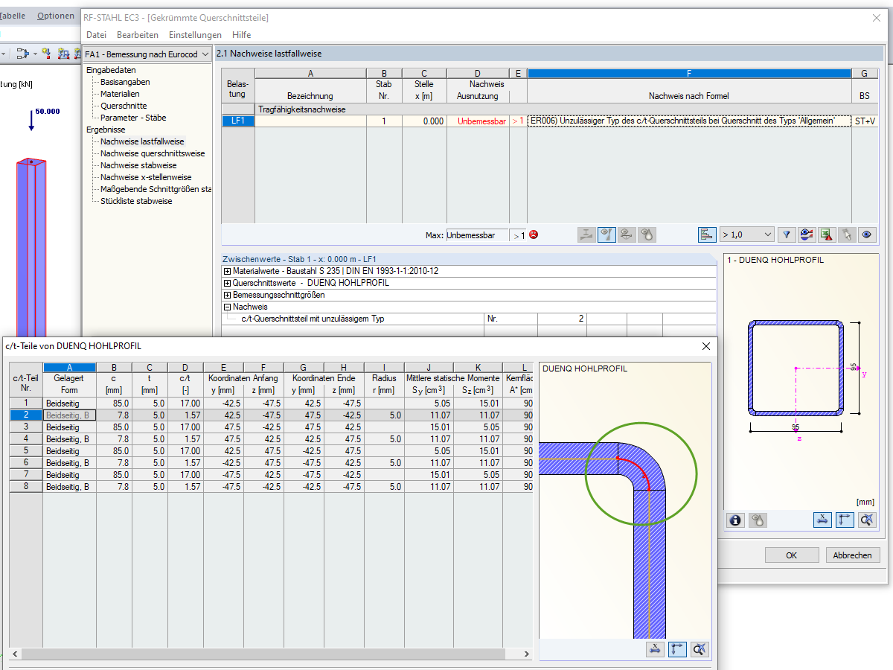Expand the Bemessungsschnittgrößen row
Screen dimensions: 893x670
[227, 295]
